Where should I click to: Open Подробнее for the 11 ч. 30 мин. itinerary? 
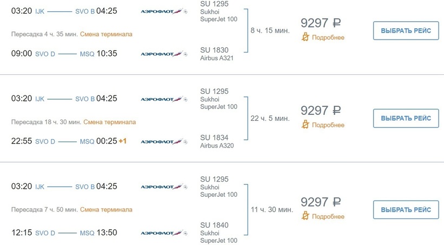(x=328, y=216)
